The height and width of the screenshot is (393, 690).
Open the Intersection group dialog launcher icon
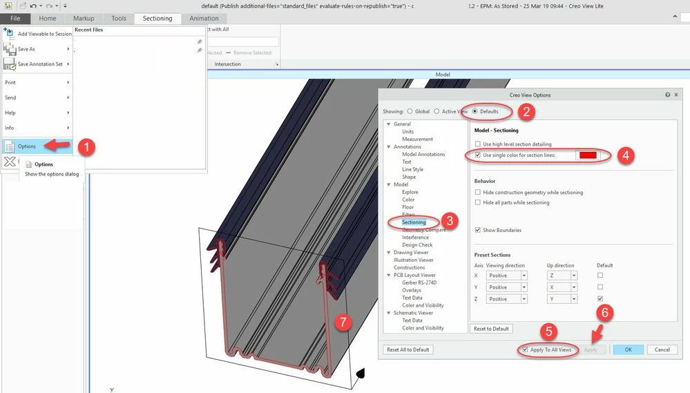pyautogui.click(x=276, y=64)
